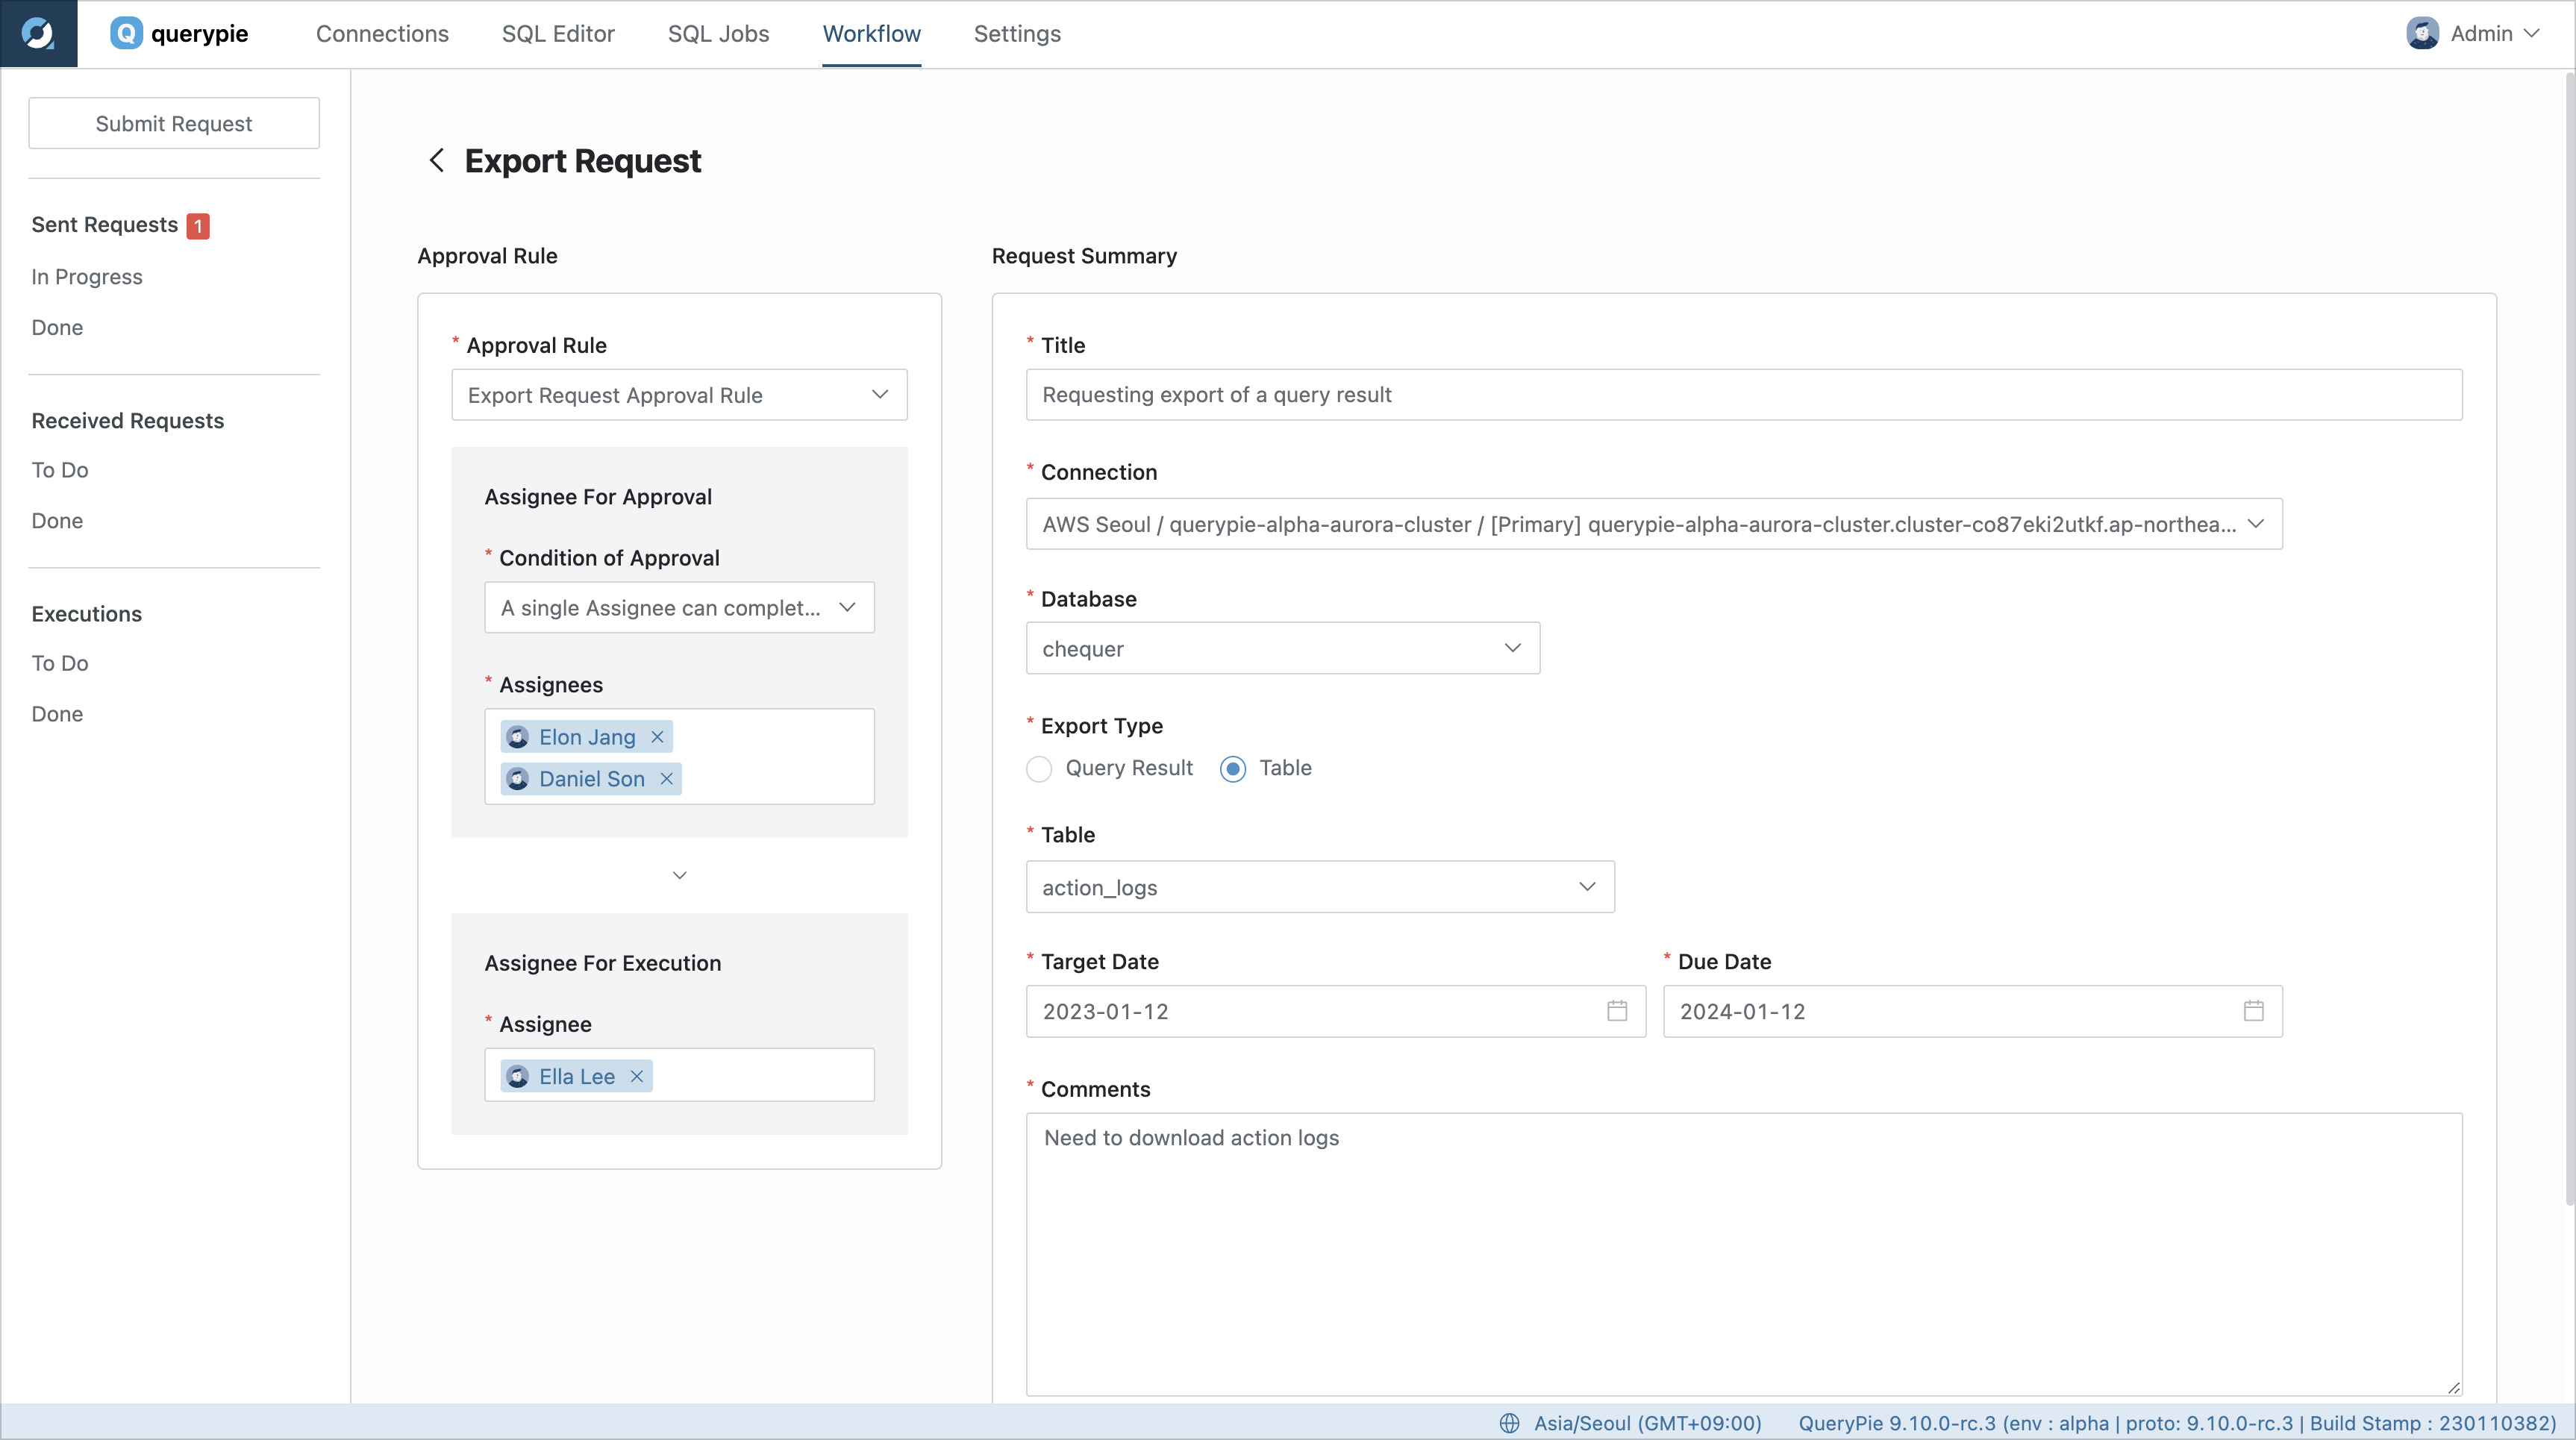The height and width of the screenshot is (1440, 2576).
Task: Open Done under Received Requests
Action: (57, 521)
